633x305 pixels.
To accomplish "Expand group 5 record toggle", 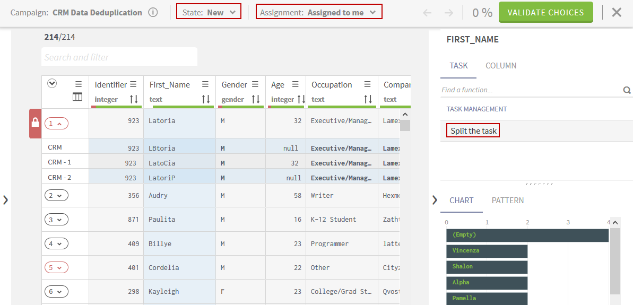I will tap(56, 268).
